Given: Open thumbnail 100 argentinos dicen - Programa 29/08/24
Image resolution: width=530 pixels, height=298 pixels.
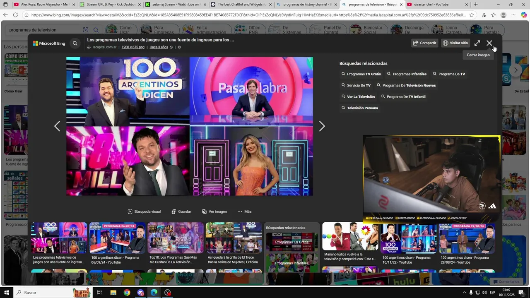Looking at the screenshot, I should point(467,238).
